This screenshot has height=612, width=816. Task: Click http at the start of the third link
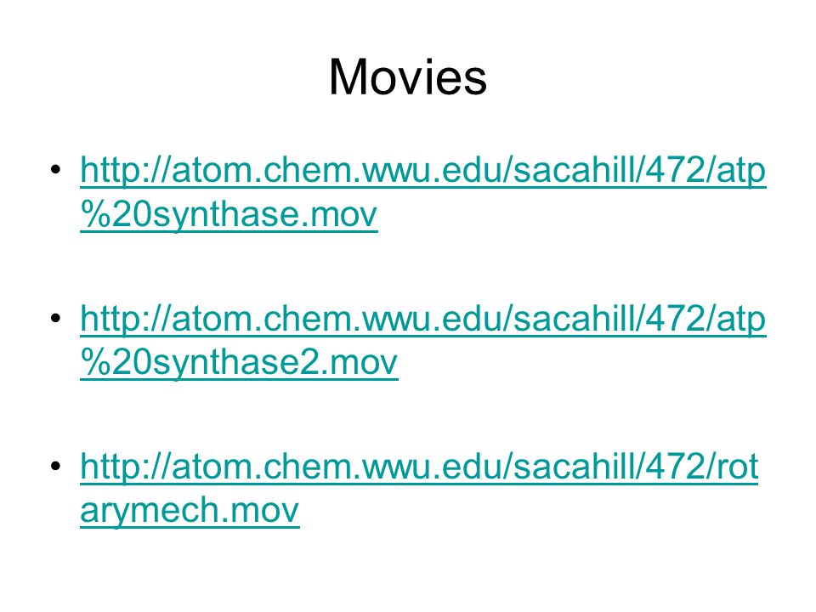[114, 467]
